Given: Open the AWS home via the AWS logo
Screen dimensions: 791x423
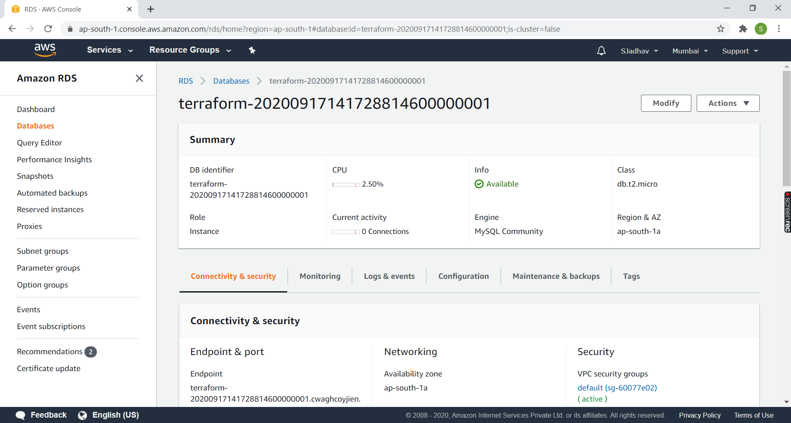Looking at the screenshot, I should (x=45, y=50).
